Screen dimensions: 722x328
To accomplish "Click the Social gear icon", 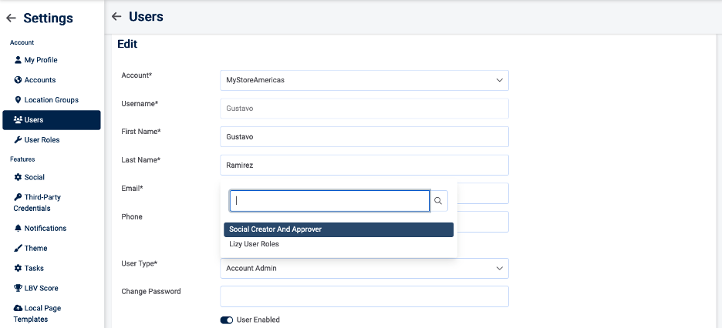I will [x=18, y=177].
